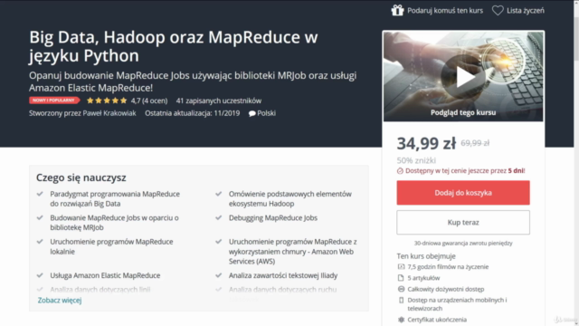Screen dimensions: 579x326
Task: Click the document icon beside 5 artykułów
Action: point(401,278)
